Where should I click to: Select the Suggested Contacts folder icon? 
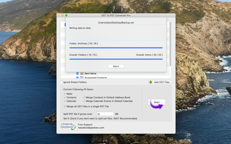click(x=82, y=77)
